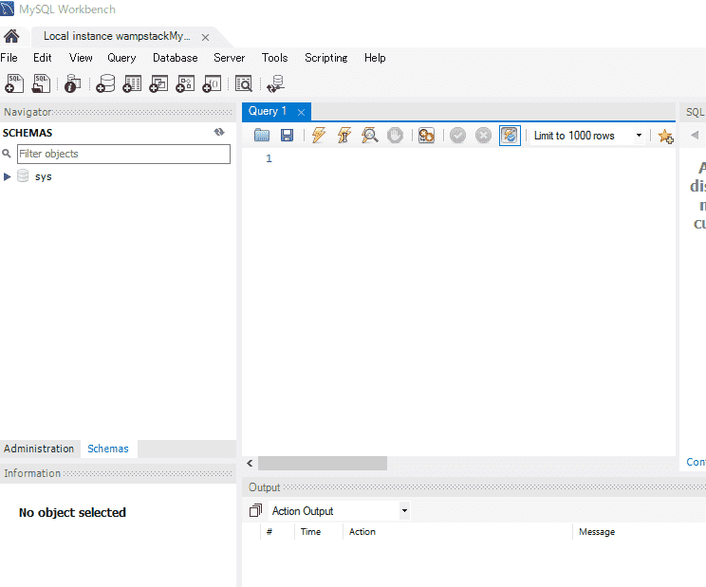This screenshot has width=706, height=587.
Task: Go back in SQL additions panel
Action: pyautogui.click(x=695, y=135)
